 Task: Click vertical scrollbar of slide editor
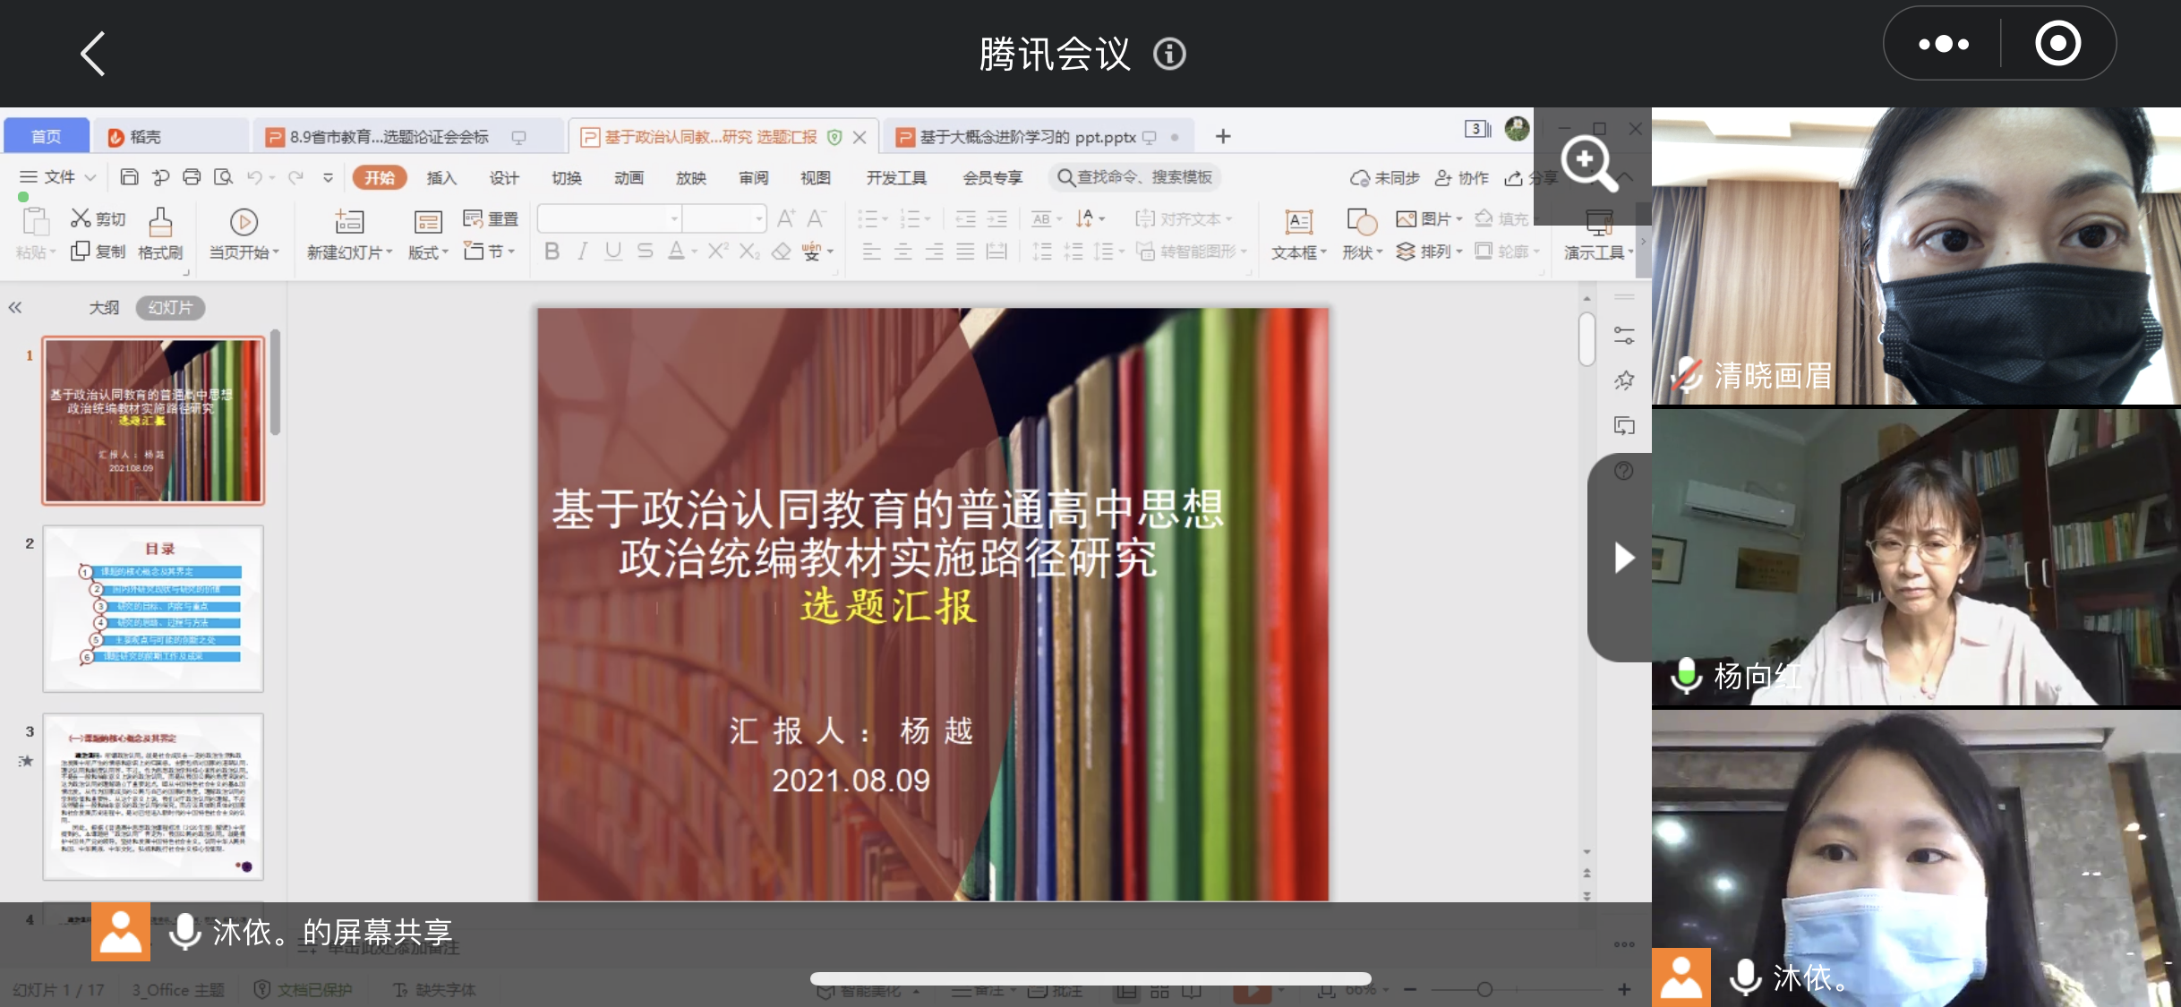pos(1587,338)
